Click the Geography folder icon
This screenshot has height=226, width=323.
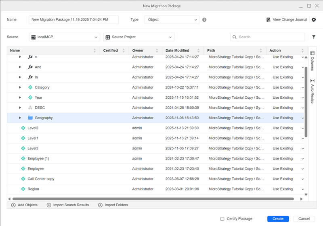(30, 118)
